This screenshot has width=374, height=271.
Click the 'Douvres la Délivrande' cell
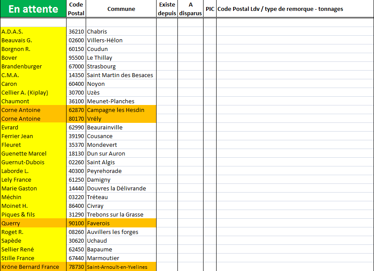(x=121, y=189)
